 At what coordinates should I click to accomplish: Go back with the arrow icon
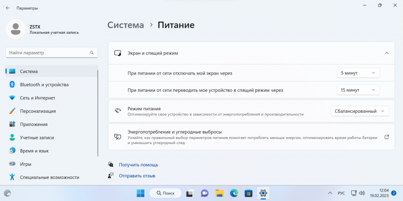8,8
